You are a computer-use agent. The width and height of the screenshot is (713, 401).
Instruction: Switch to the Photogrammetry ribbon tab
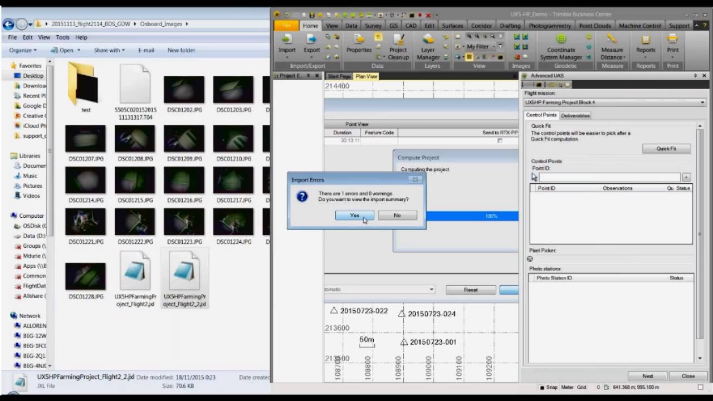[x=549, y=26]
